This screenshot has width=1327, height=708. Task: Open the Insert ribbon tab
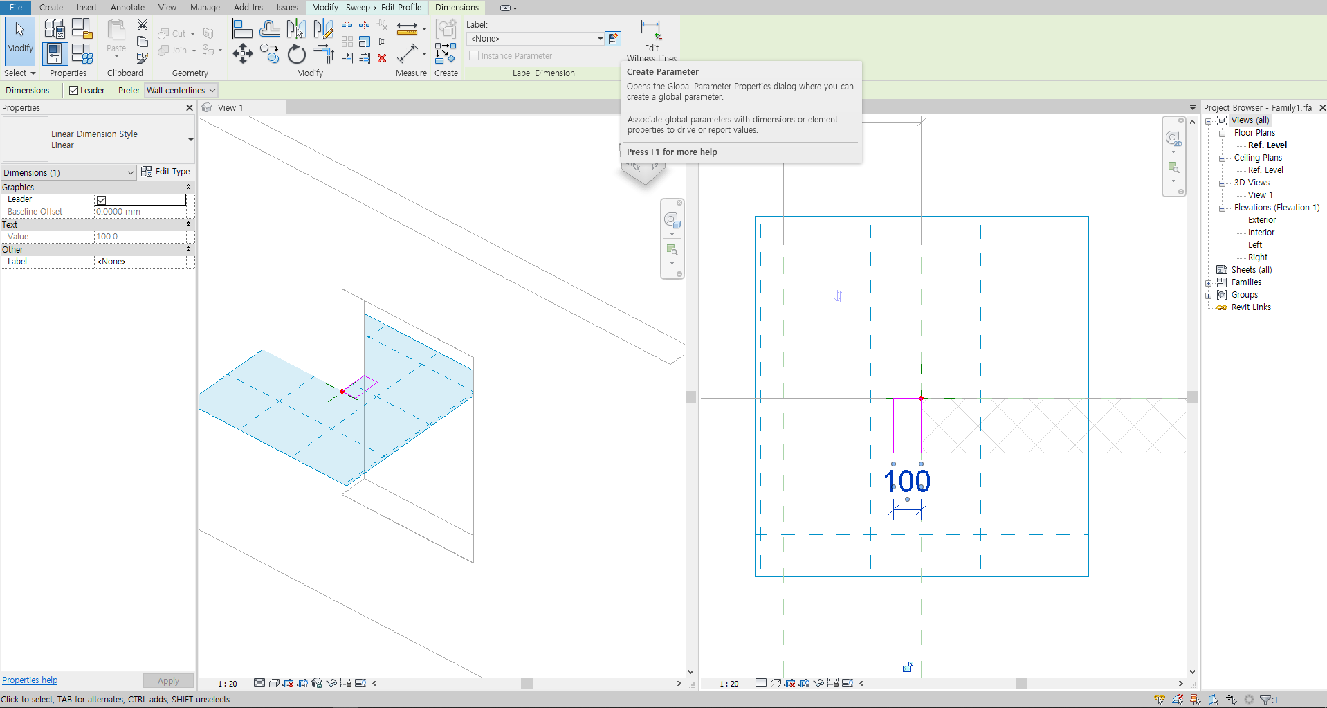coord(86,7)
